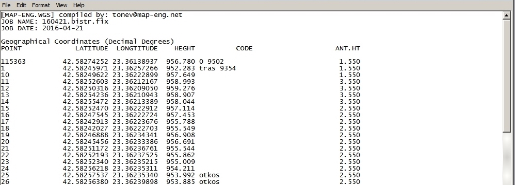Click the LATITUDE column header
Viewport: 515px width, 185px height.
pos(92,48)
